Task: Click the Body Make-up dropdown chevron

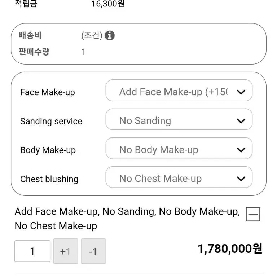Action: pyautogui.click(x=241, y=150)
